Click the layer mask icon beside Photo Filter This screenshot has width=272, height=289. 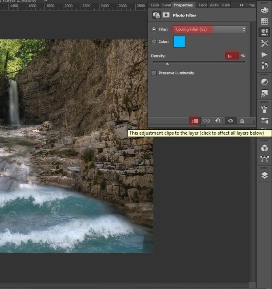(166, 15)
